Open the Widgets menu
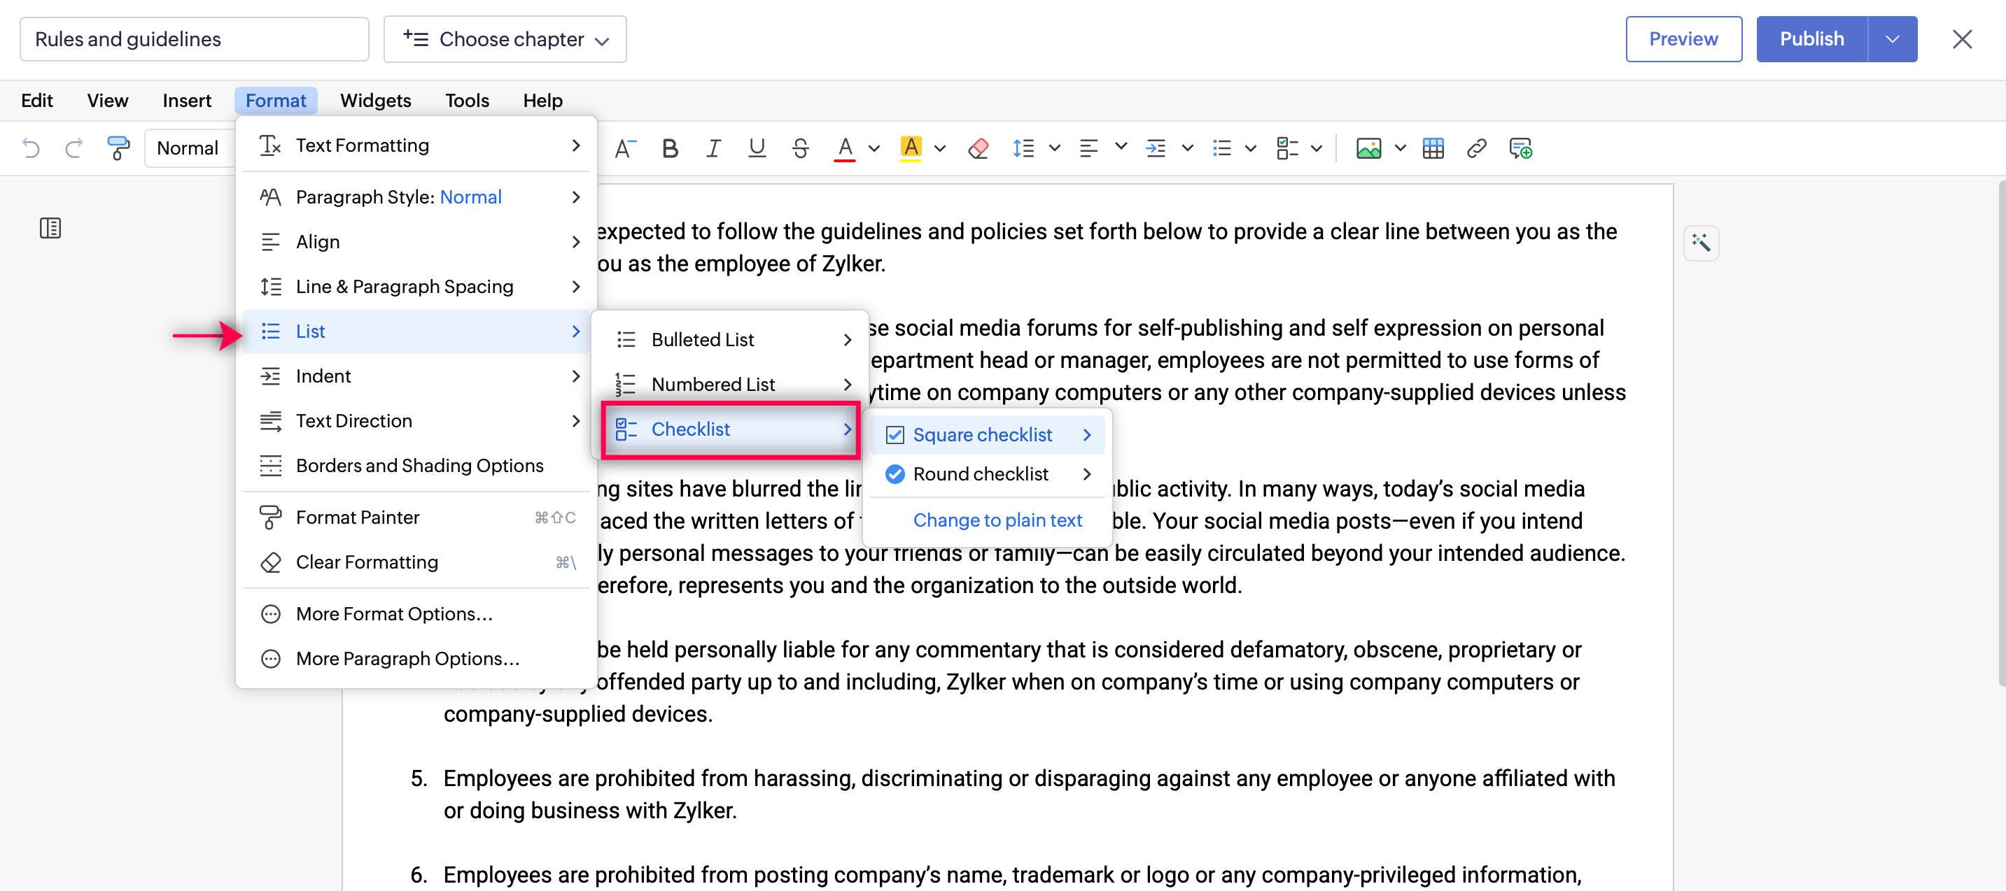The height and width of the screenshot is (891, 2006). [x=375, y=101]
